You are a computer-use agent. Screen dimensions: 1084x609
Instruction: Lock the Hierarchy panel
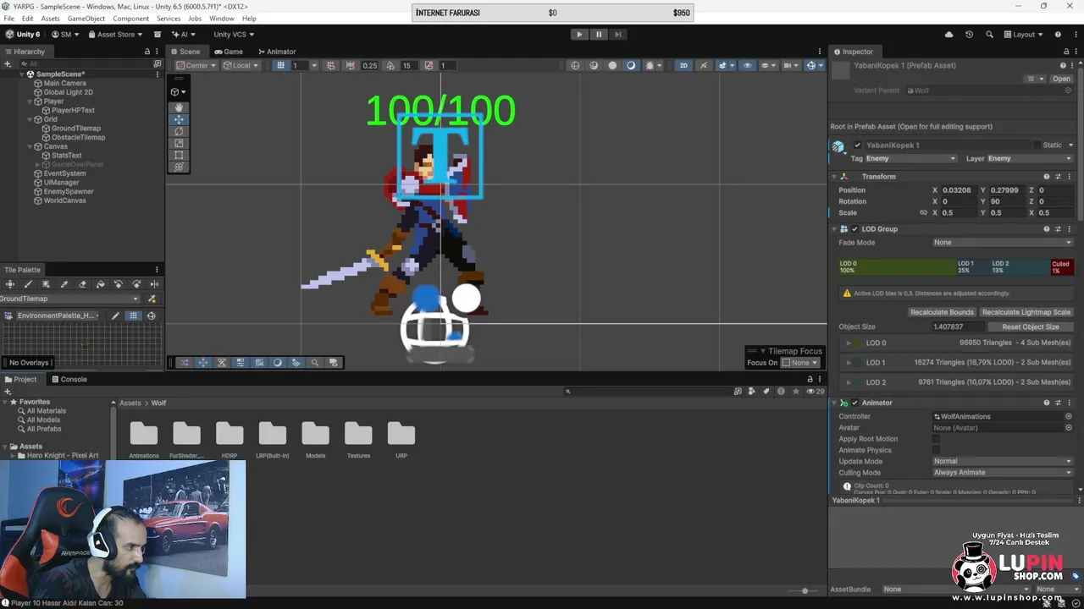click(147, 52)
